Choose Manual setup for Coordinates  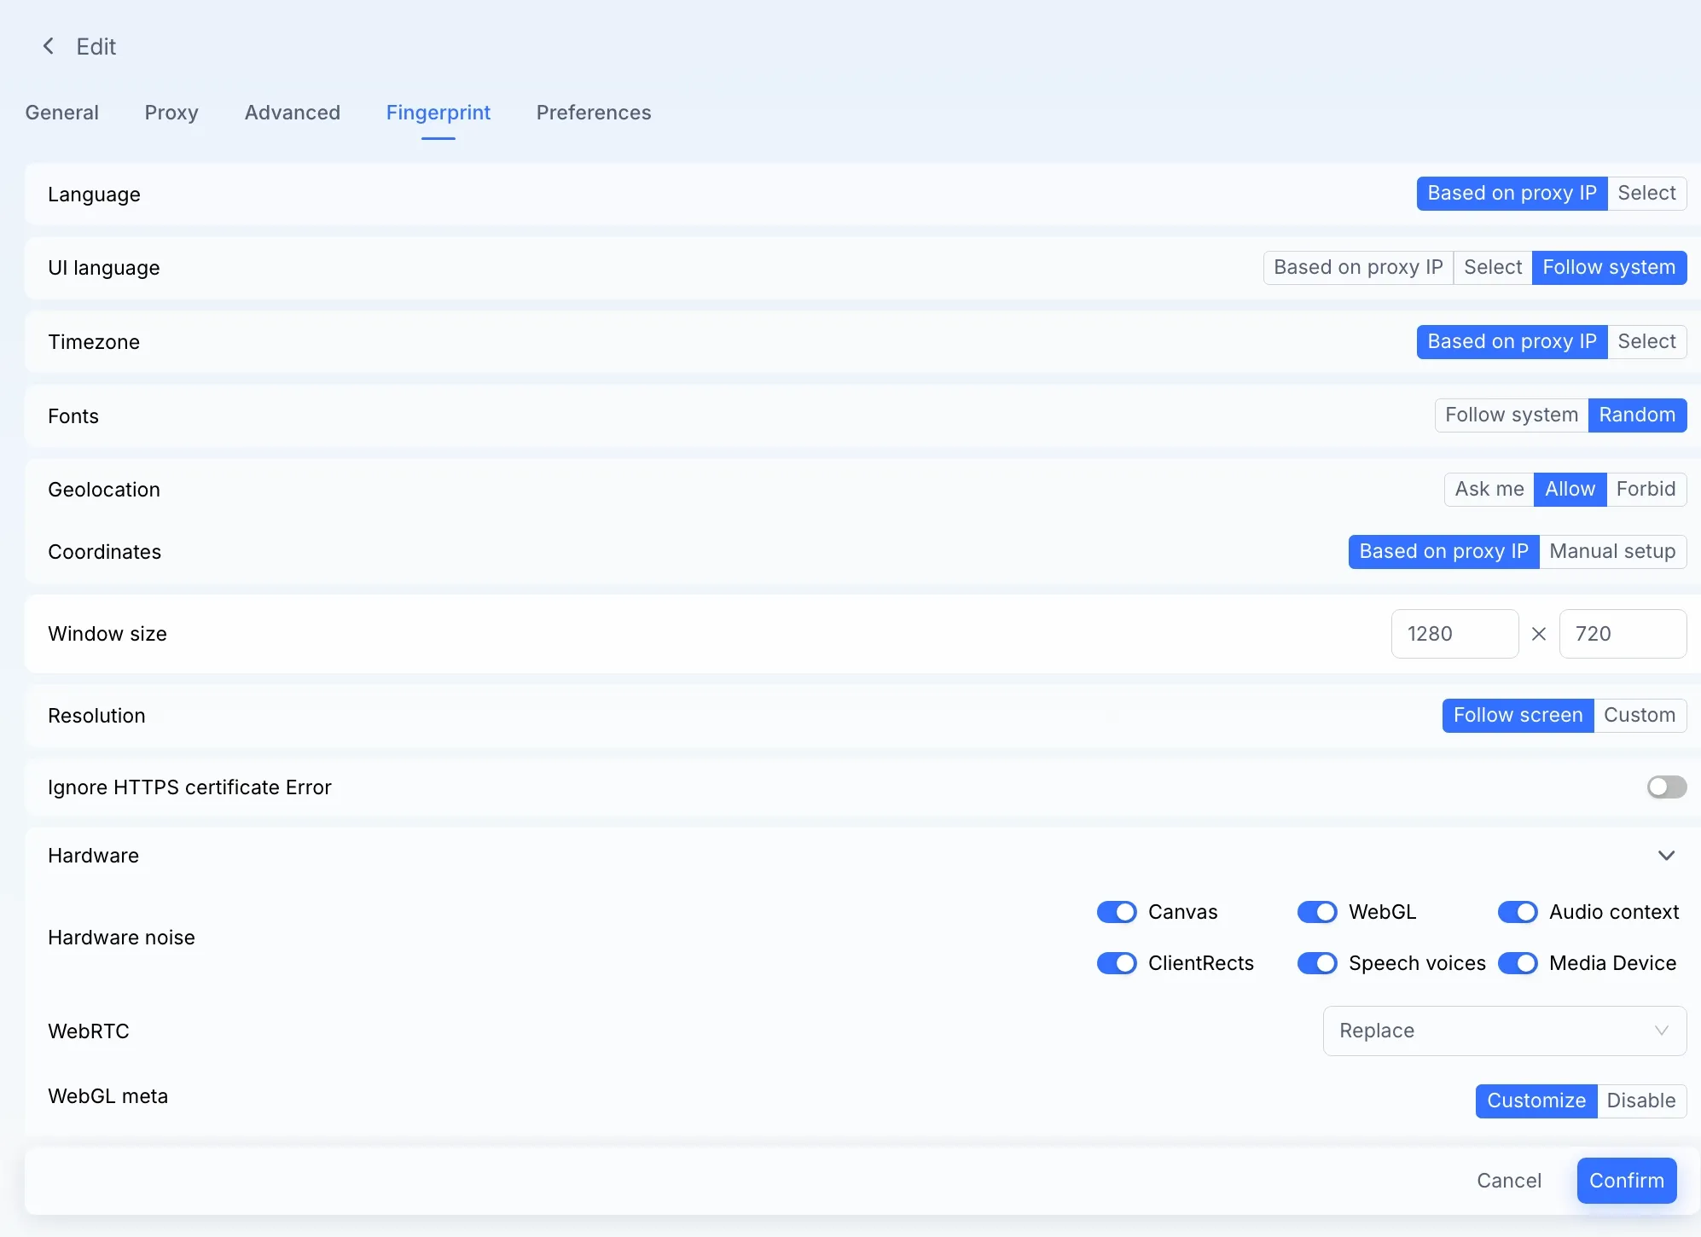(x=1612, y=551)
